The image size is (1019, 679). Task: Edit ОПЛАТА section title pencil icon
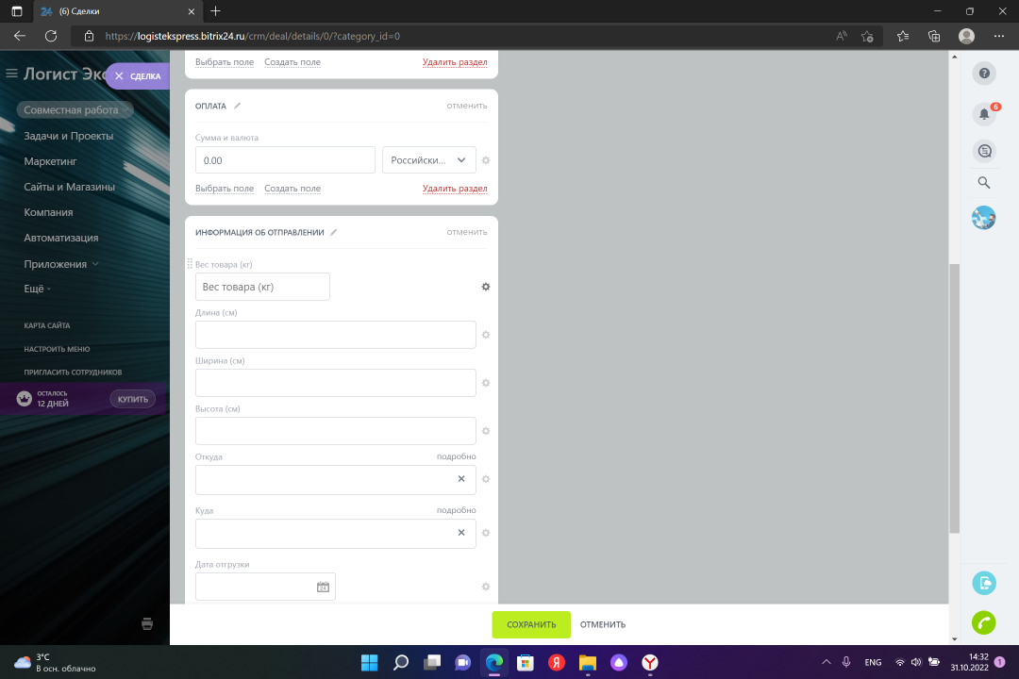coord(237,106)
